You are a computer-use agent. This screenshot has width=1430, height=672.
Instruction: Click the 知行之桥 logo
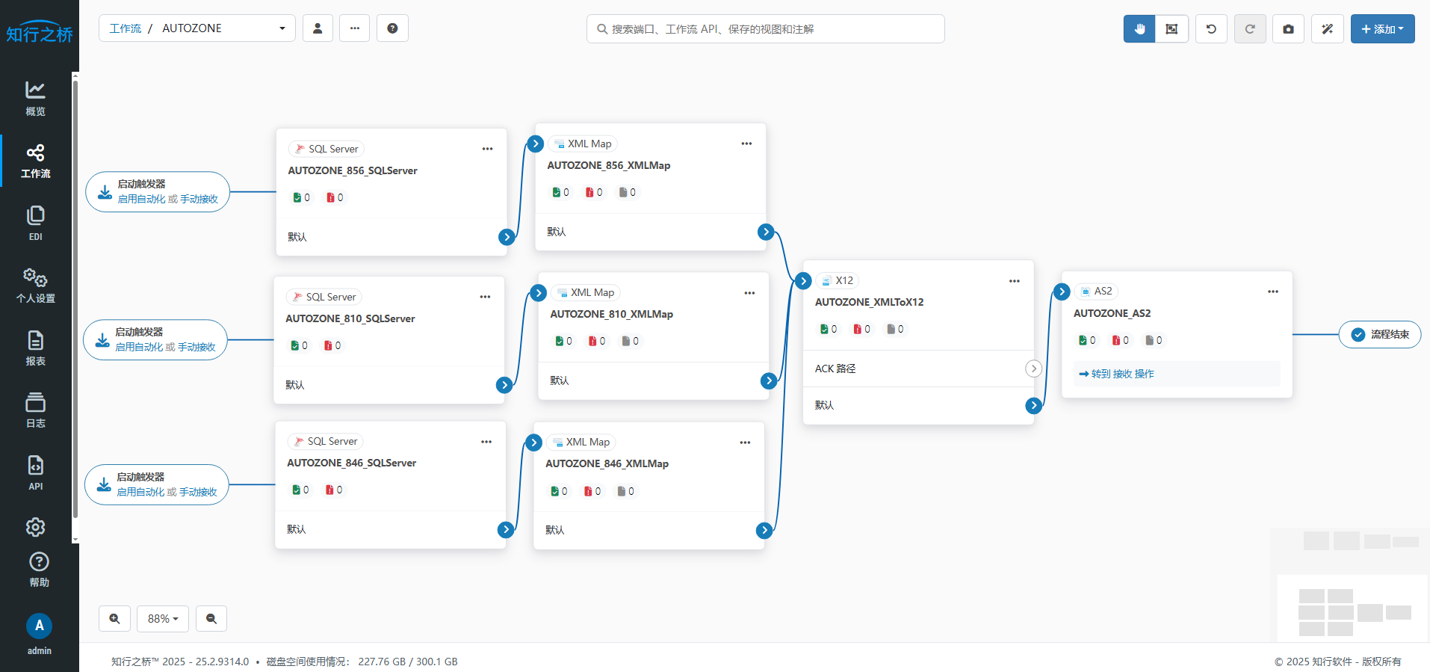(40, 32)
